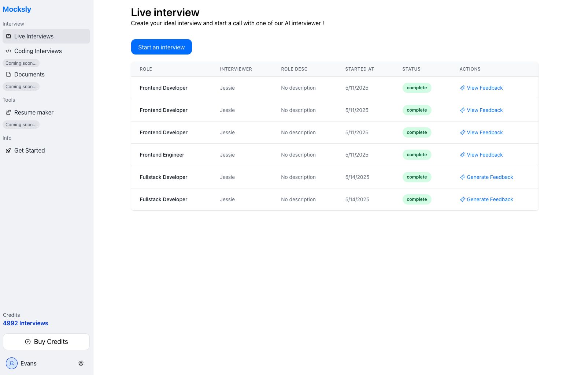574x375 pixels.
Task: Click the Coming soon badge under Resume maker
Action: [x=21, y=125]
